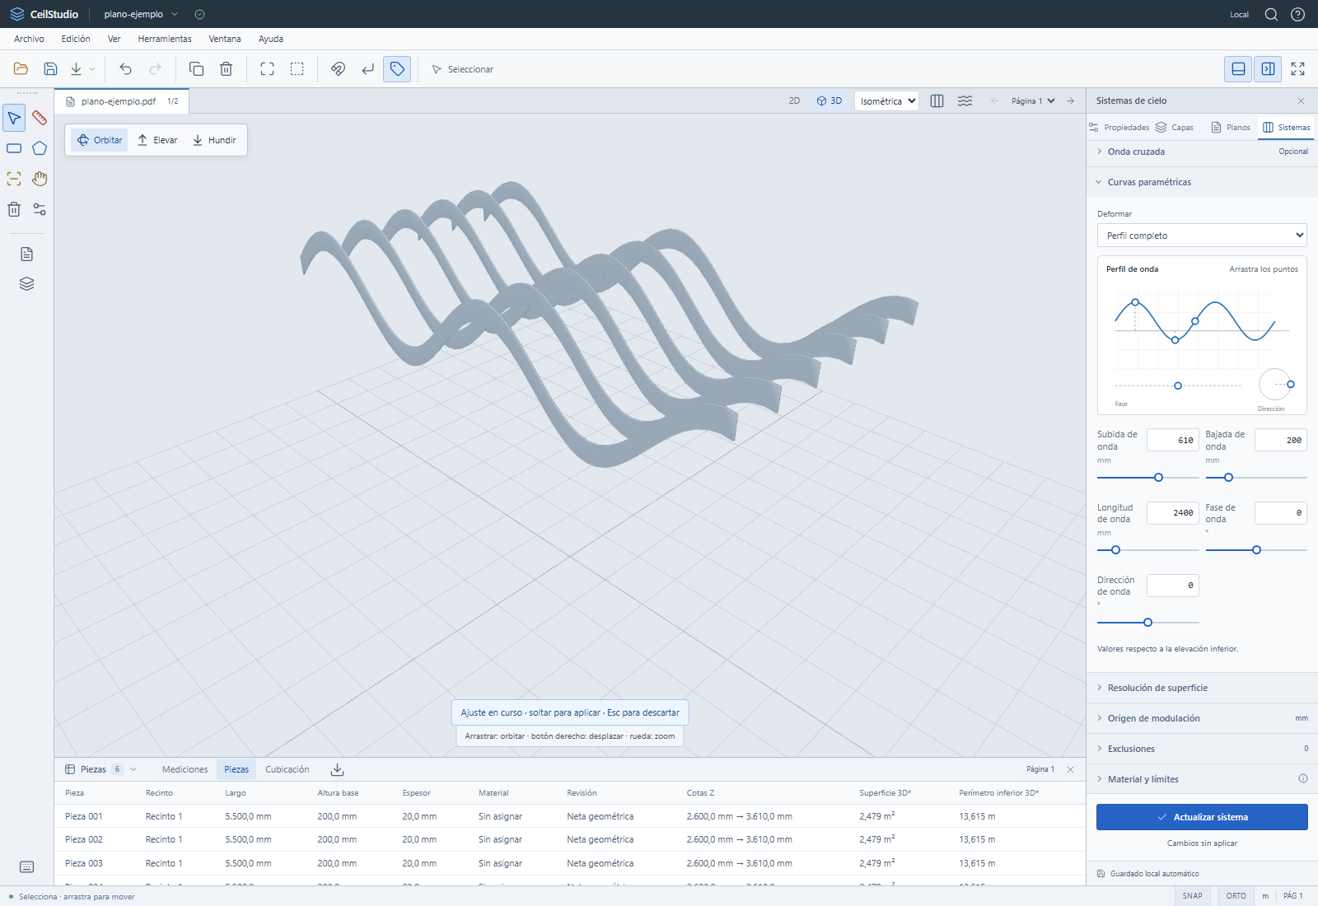Screen dimensions: 1318x906
Task: Activate the pan hand tool
Action: tap(40, 179)
